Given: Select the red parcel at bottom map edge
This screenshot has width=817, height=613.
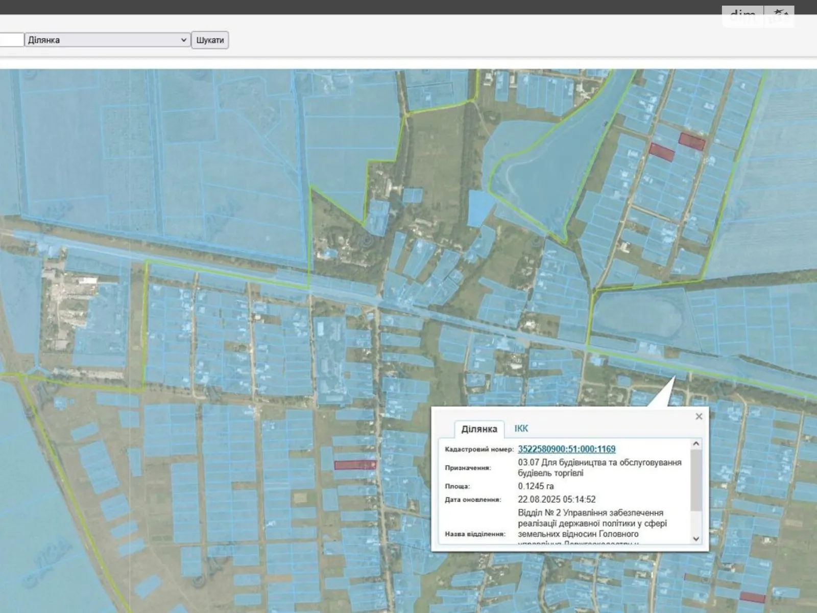Looking at the screenshot, I should (x=752, y=597).
